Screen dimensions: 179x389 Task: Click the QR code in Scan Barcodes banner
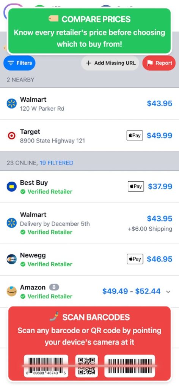[x=86, y=366]
